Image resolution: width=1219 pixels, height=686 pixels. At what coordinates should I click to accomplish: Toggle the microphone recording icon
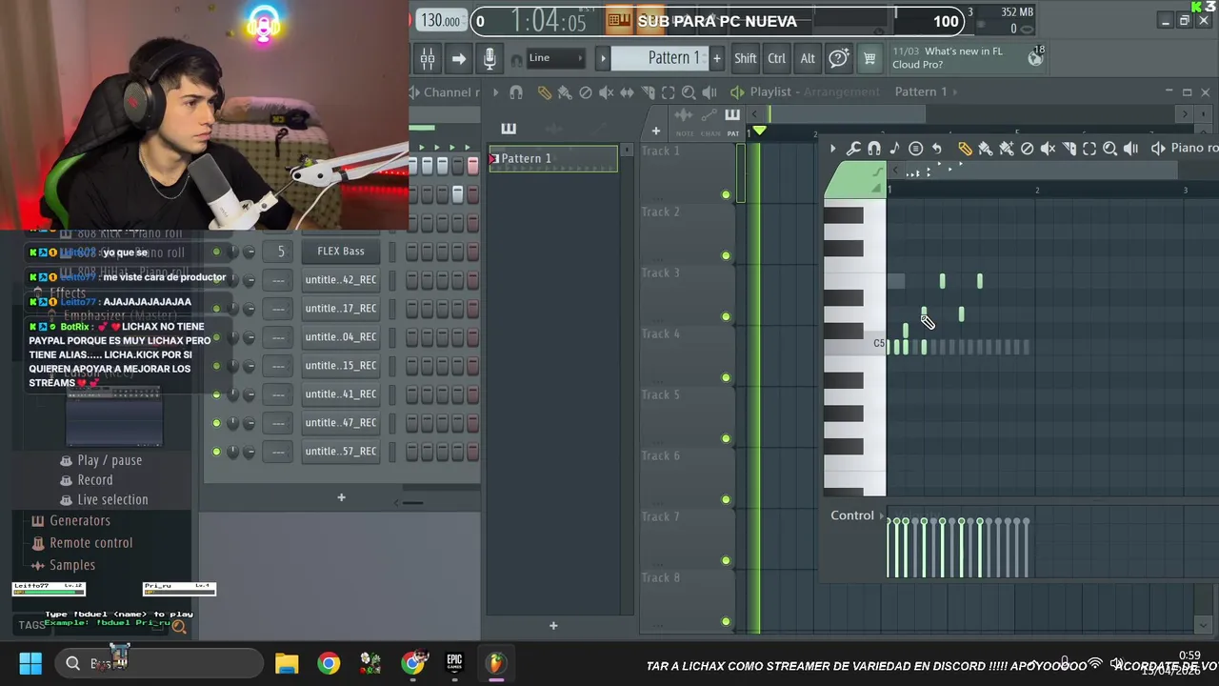tap(489, 58)
